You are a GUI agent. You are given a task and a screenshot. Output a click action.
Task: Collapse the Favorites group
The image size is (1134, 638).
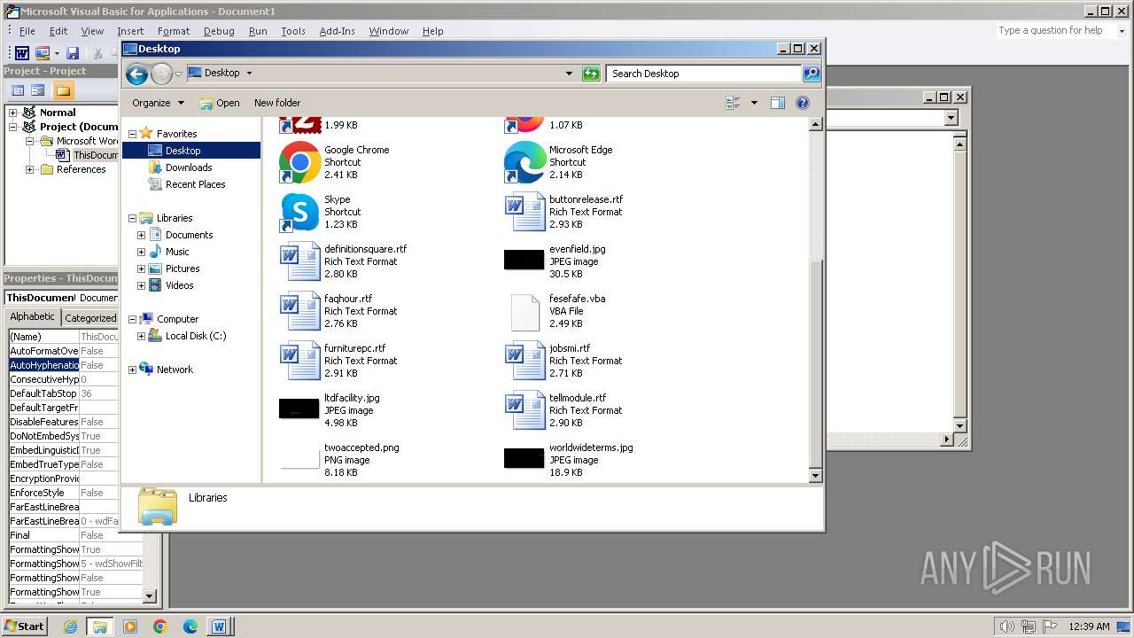132,134
